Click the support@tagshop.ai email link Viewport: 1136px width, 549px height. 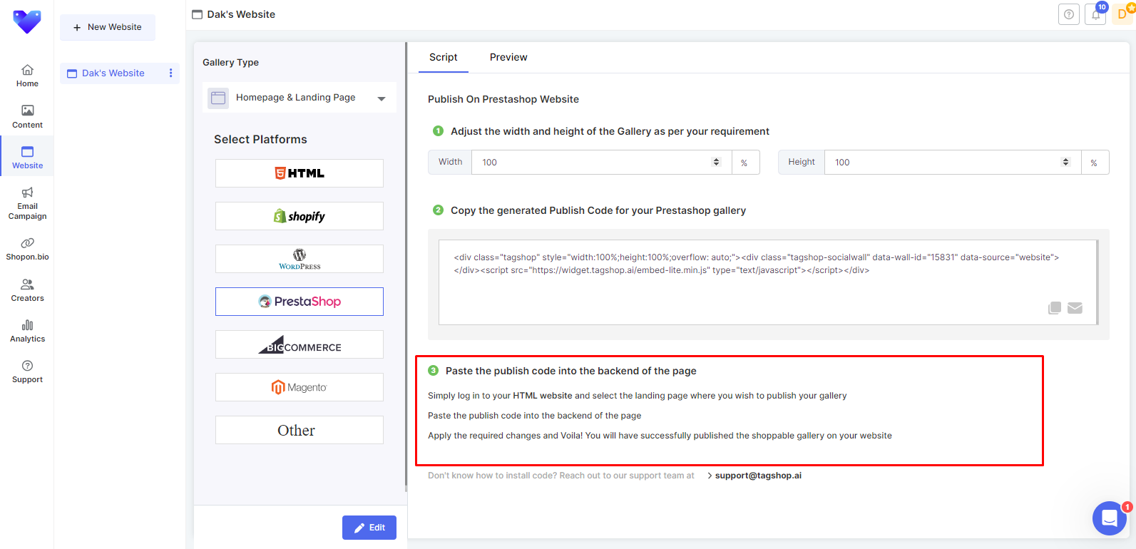click(x=758, y=476)
